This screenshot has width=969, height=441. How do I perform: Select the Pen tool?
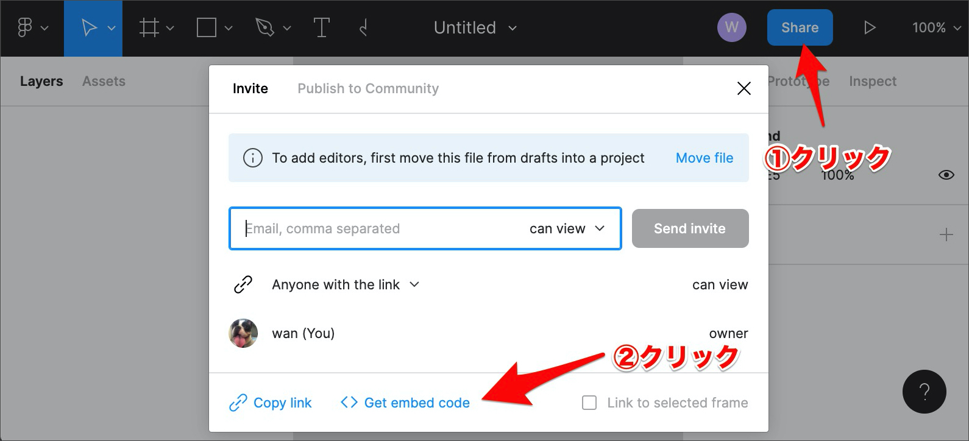[x=264, y=28]
